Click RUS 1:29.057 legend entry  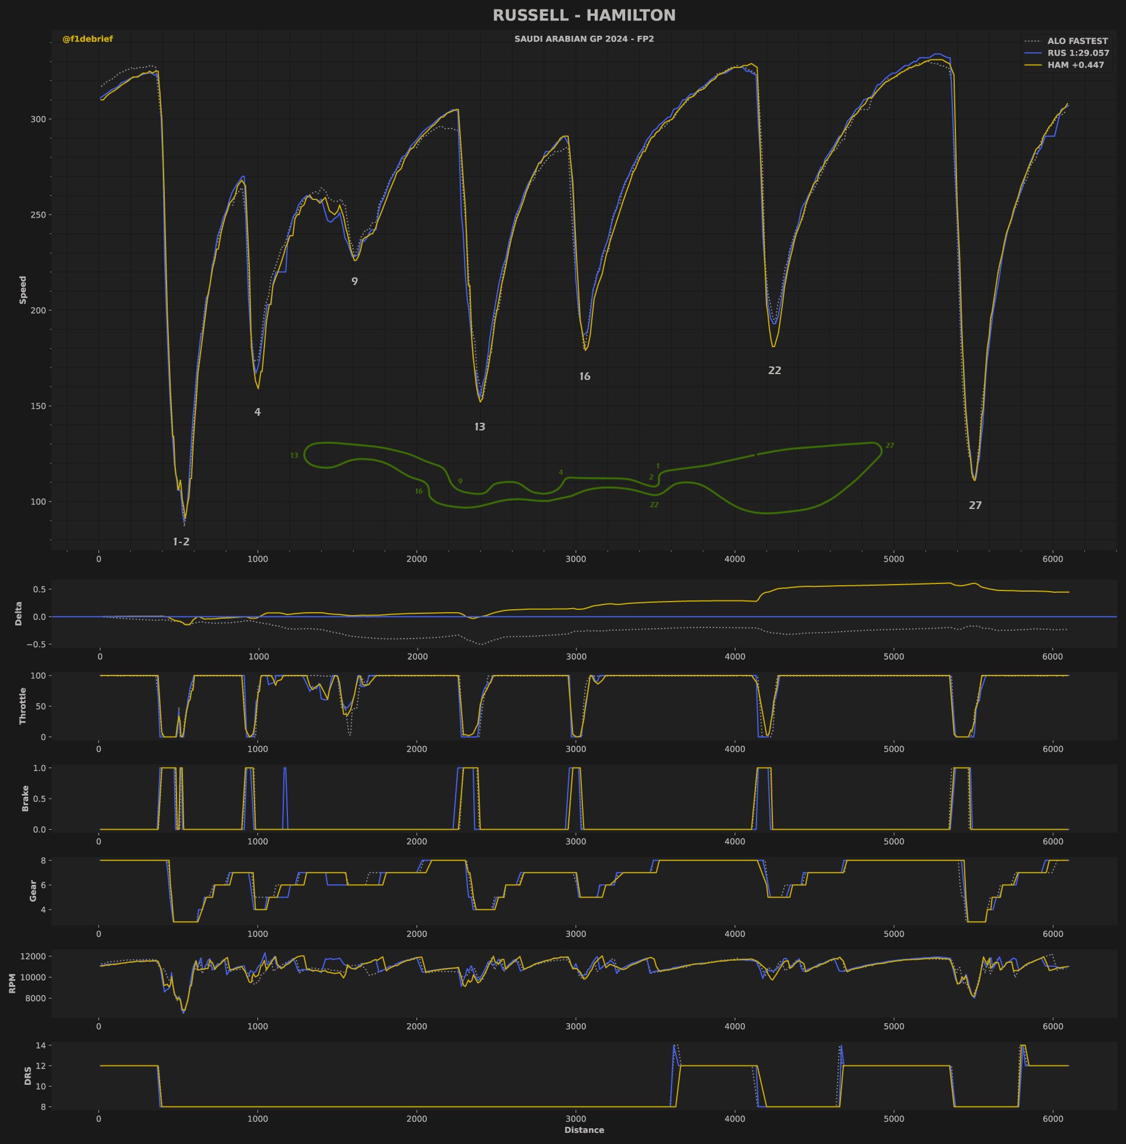[1077, 53]
